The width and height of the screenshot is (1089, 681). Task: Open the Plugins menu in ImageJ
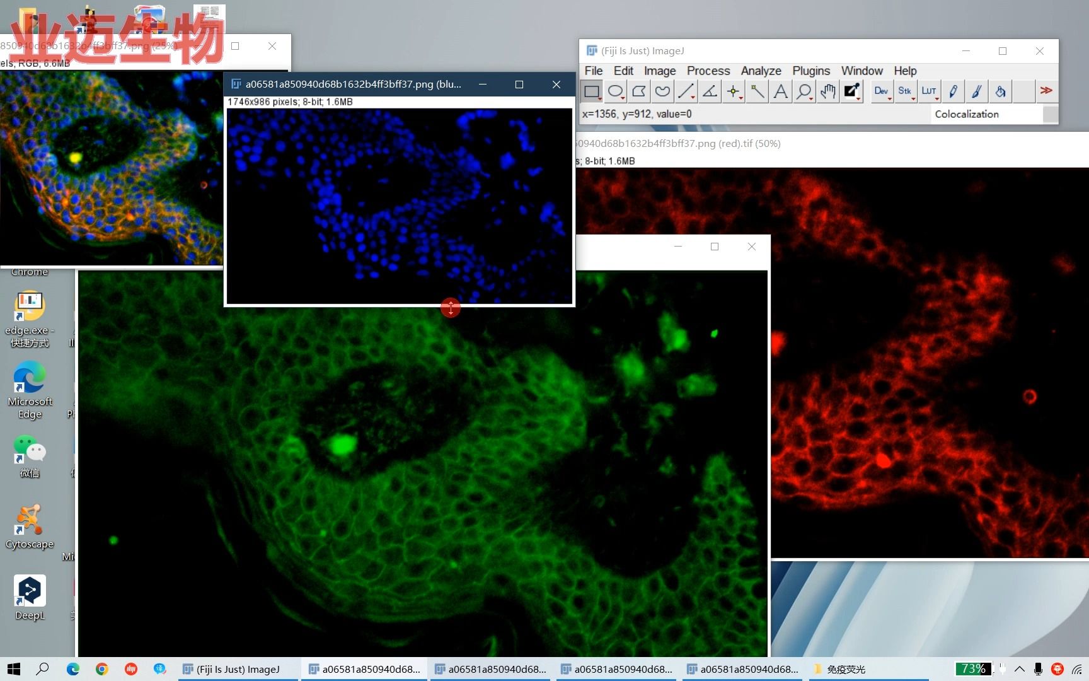click(811, 71)
